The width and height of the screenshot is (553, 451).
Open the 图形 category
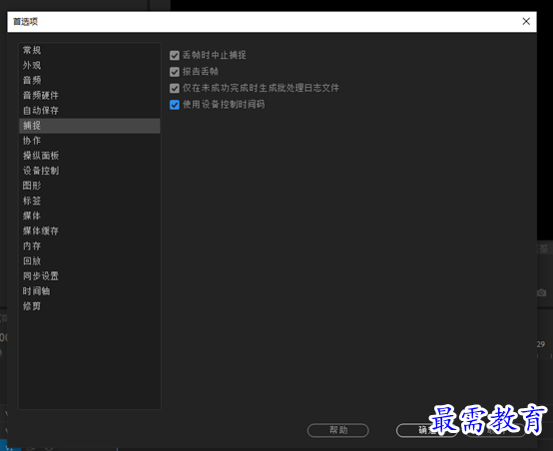(x=90, y=186)
